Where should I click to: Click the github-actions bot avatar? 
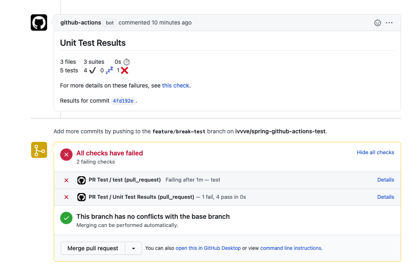tap(39, 22)
